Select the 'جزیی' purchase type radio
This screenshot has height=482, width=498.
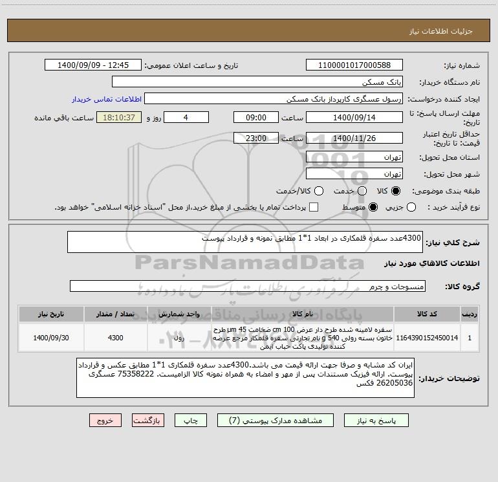[411, 207]
